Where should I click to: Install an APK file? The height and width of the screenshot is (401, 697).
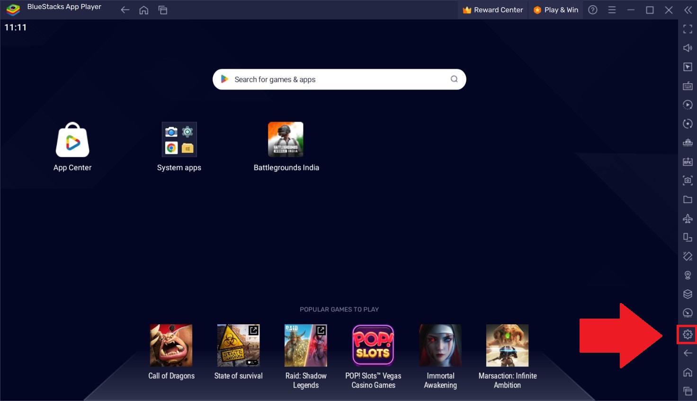[688, 161]
